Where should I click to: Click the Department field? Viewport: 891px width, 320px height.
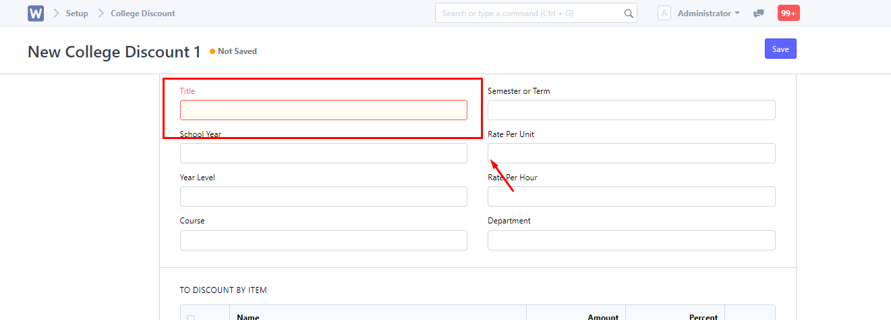[x=631, y=240]
